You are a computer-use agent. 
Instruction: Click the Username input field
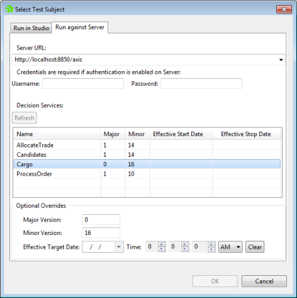[x=83, y=84]
